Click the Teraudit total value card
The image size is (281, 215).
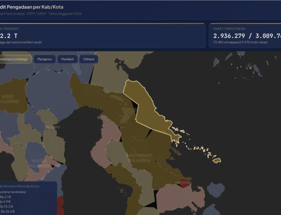(x=101, y=36)
